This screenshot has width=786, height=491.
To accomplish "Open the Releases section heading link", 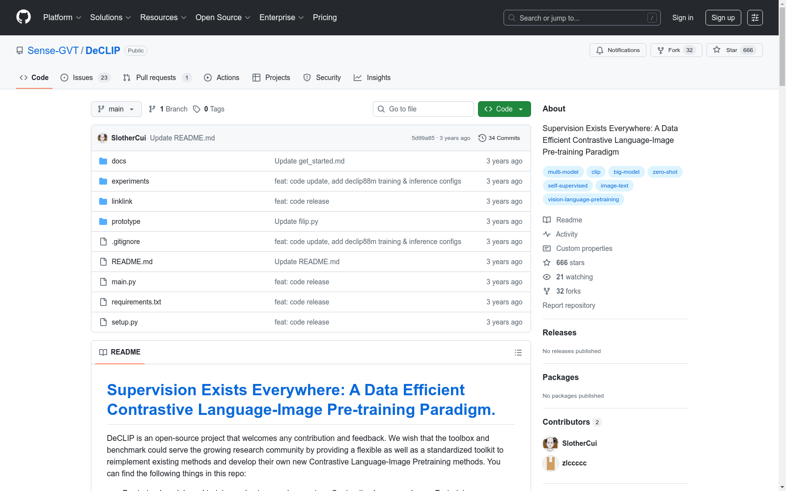I will (x=560, y=332).
